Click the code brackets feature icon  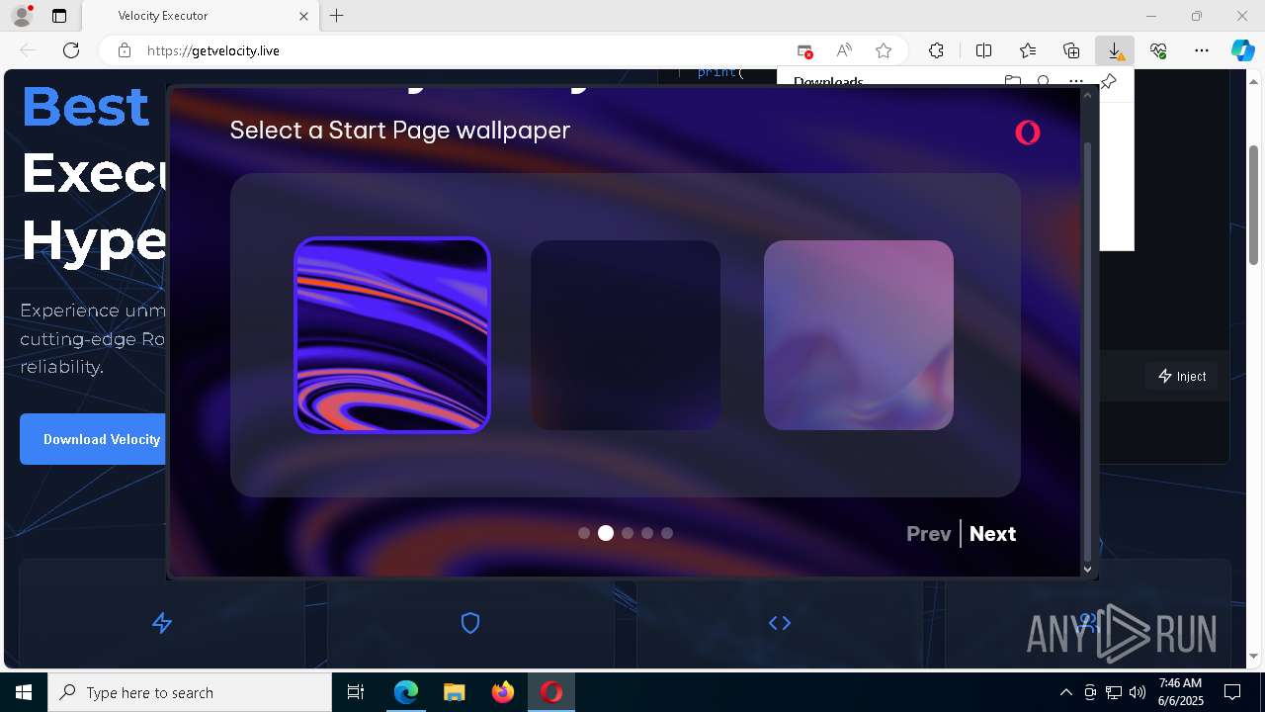pyautogui.click(x=780, y=623)
